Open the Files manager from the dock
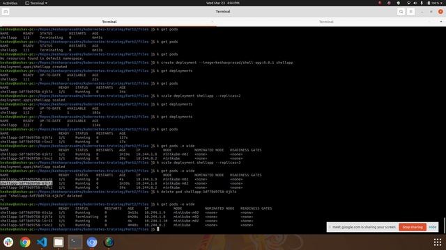446x250 pixels. (59, 242)
